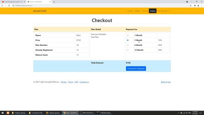Go to Home in the navbar
This screenshot has height=115, width=204.
[130, 11]
